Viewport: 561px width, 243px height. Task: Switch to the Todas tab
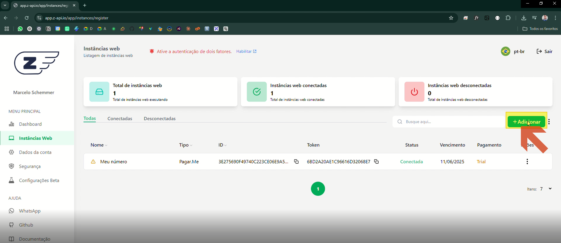90,119
